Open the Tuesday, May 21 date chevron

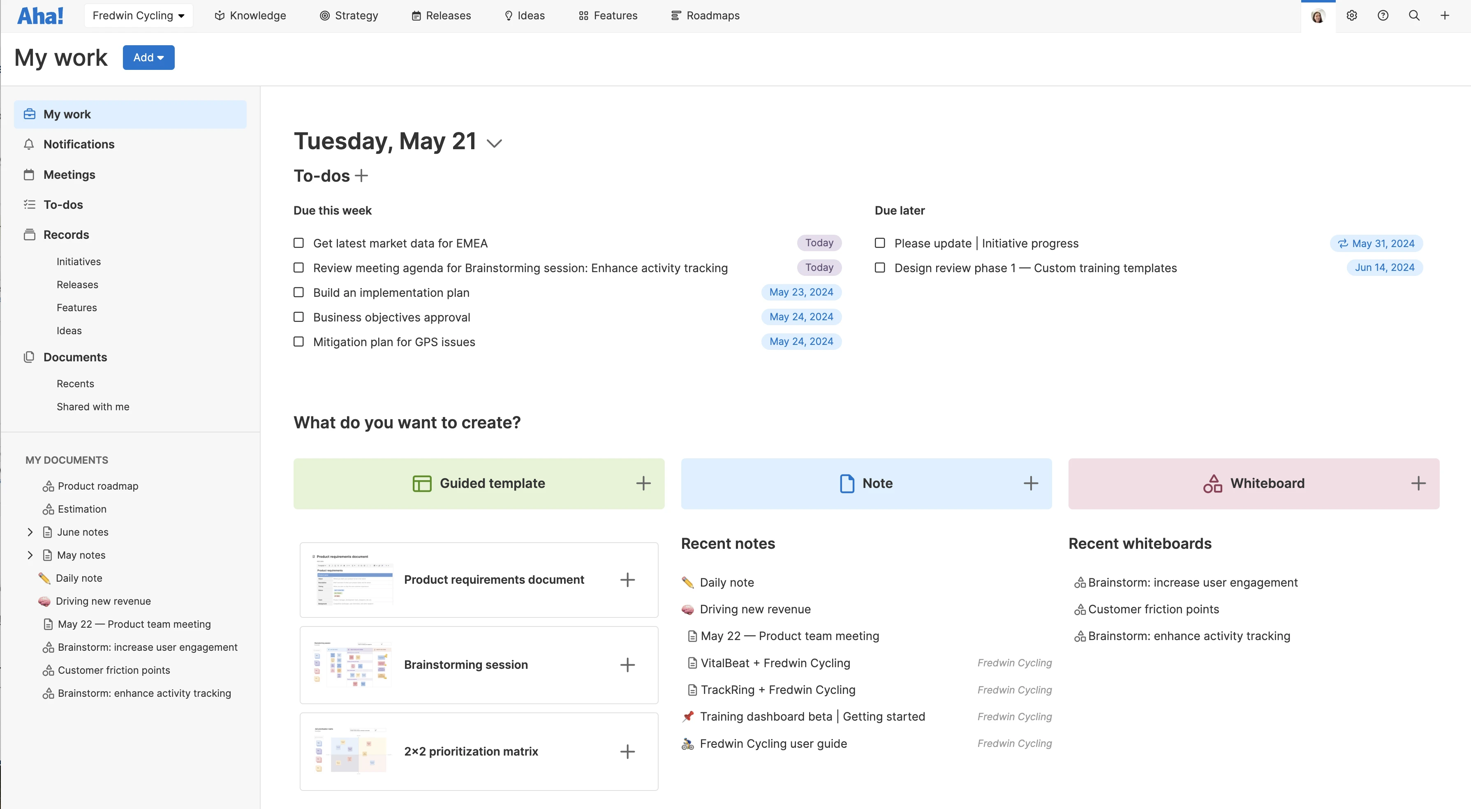(494, 143)
